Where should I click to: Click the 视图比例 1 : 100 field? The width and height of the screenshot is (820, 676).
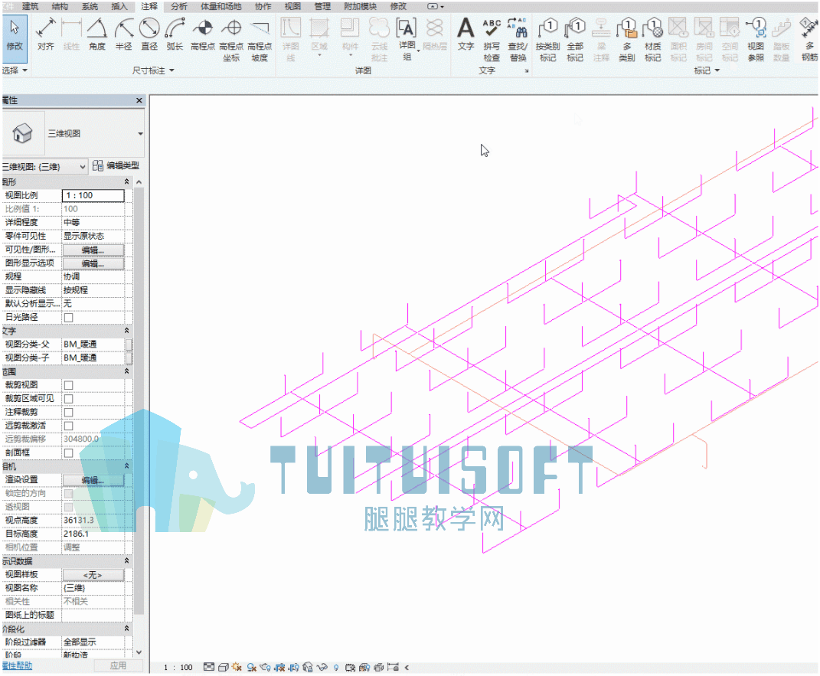tap(93, 195)
